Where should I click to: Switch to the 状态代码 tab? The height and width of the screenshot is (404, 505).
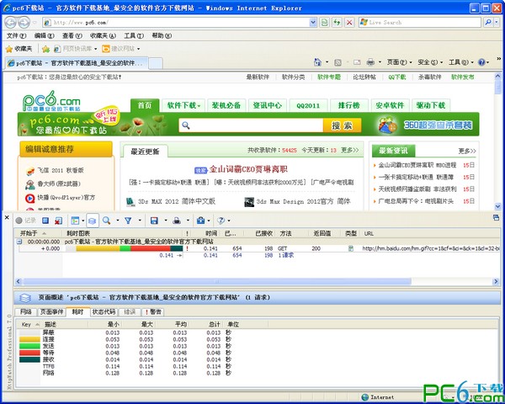tap(104, 311)
